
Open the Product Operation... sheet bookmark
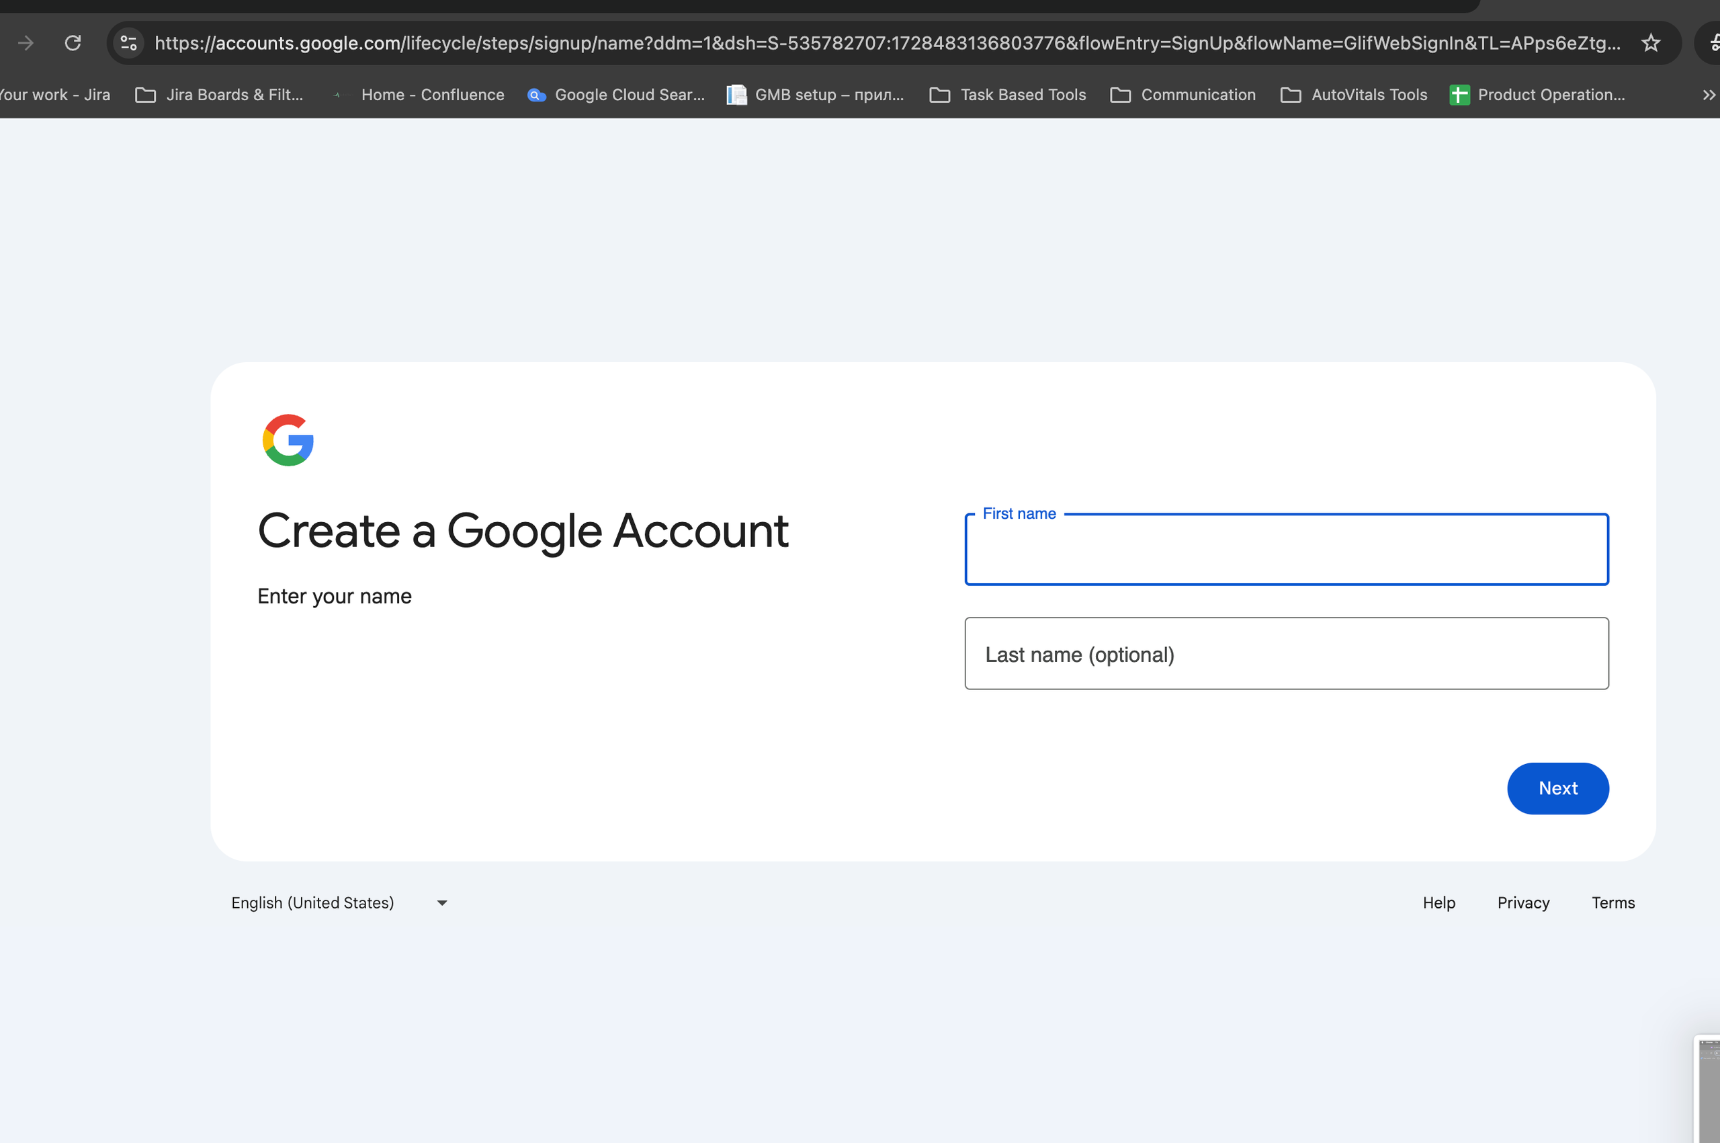point(1538,95)
